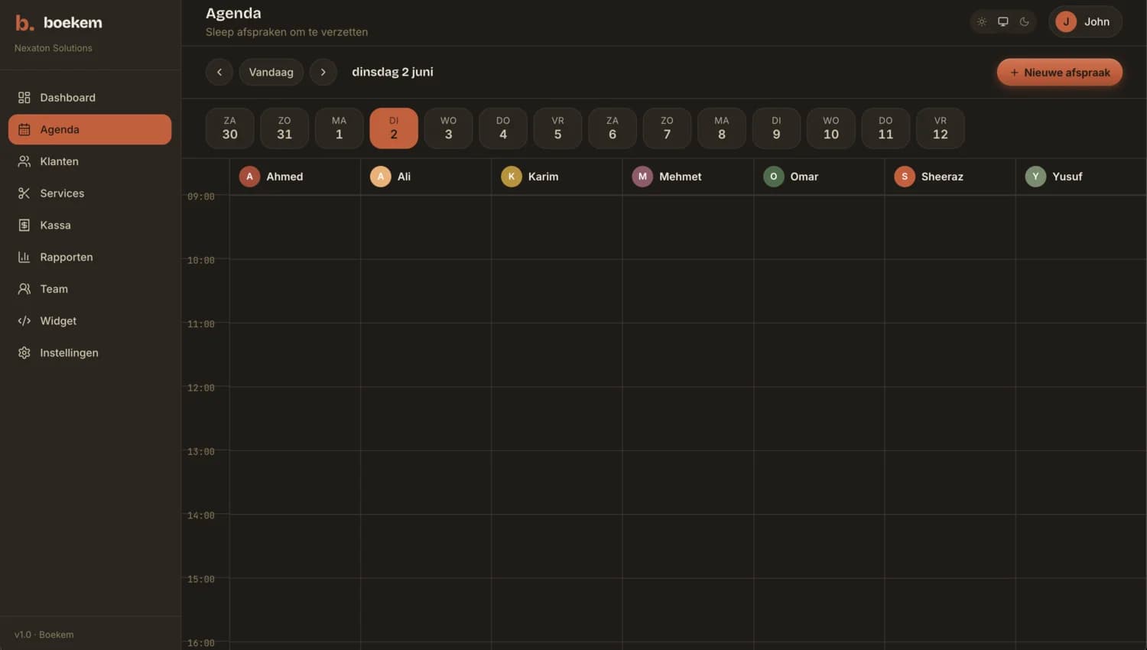Open Instellingen in the sidebar

tap(90, 353)
